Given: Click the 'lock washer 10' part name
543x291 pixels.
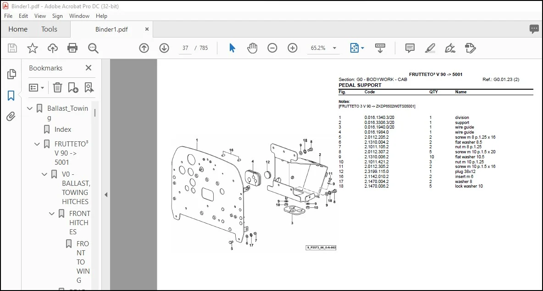Looking at the screenshot, I should (x=469, y=186).
